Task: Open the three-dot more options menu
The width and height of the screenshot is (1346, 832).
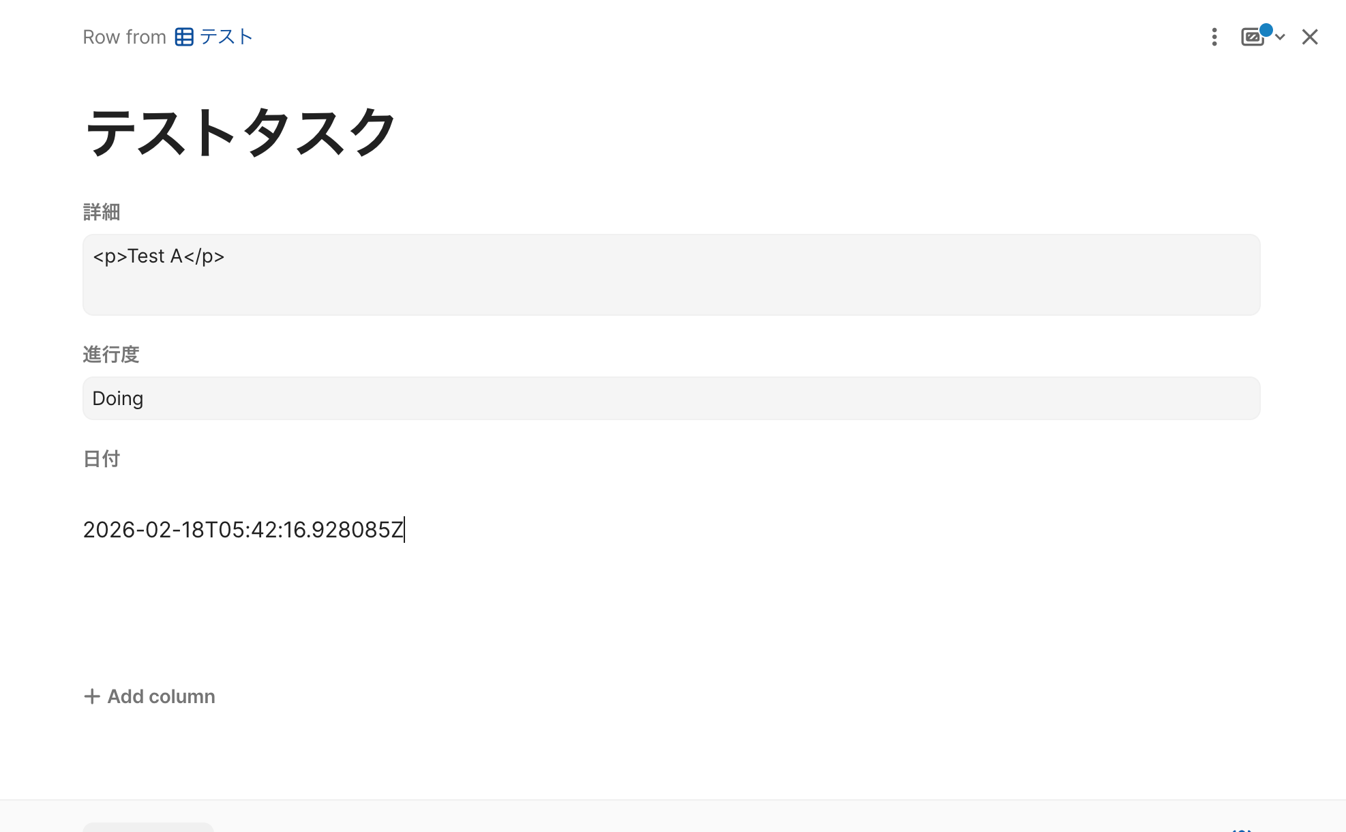Action: (1214, 37)
